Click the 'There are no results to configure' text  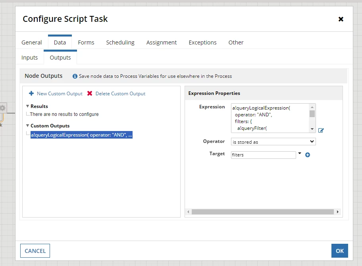pos(64,114)
